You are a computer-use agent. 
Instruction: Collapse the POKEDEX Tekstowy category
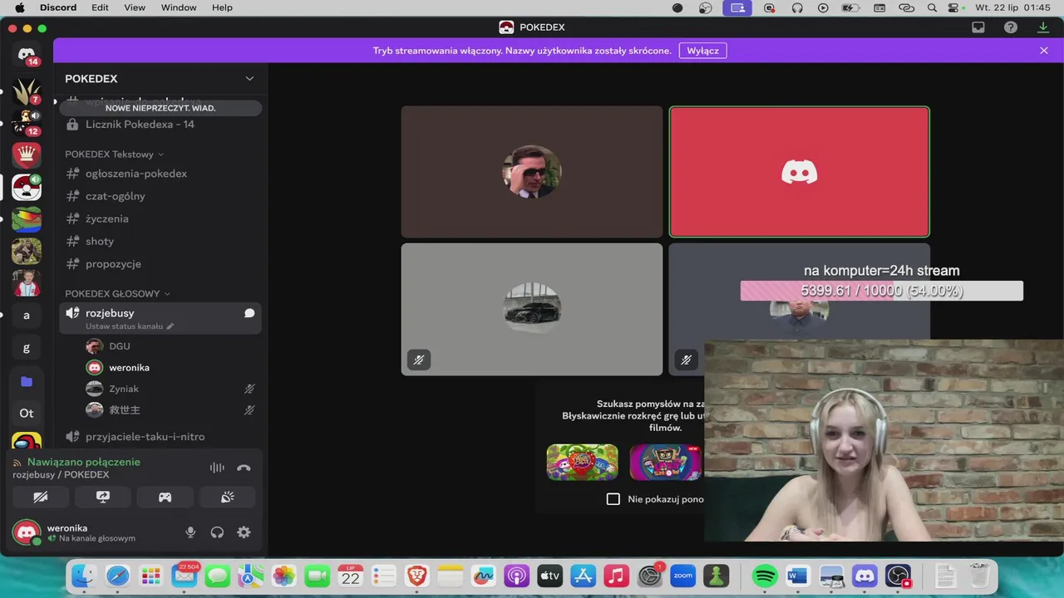(x=115, y=154)
